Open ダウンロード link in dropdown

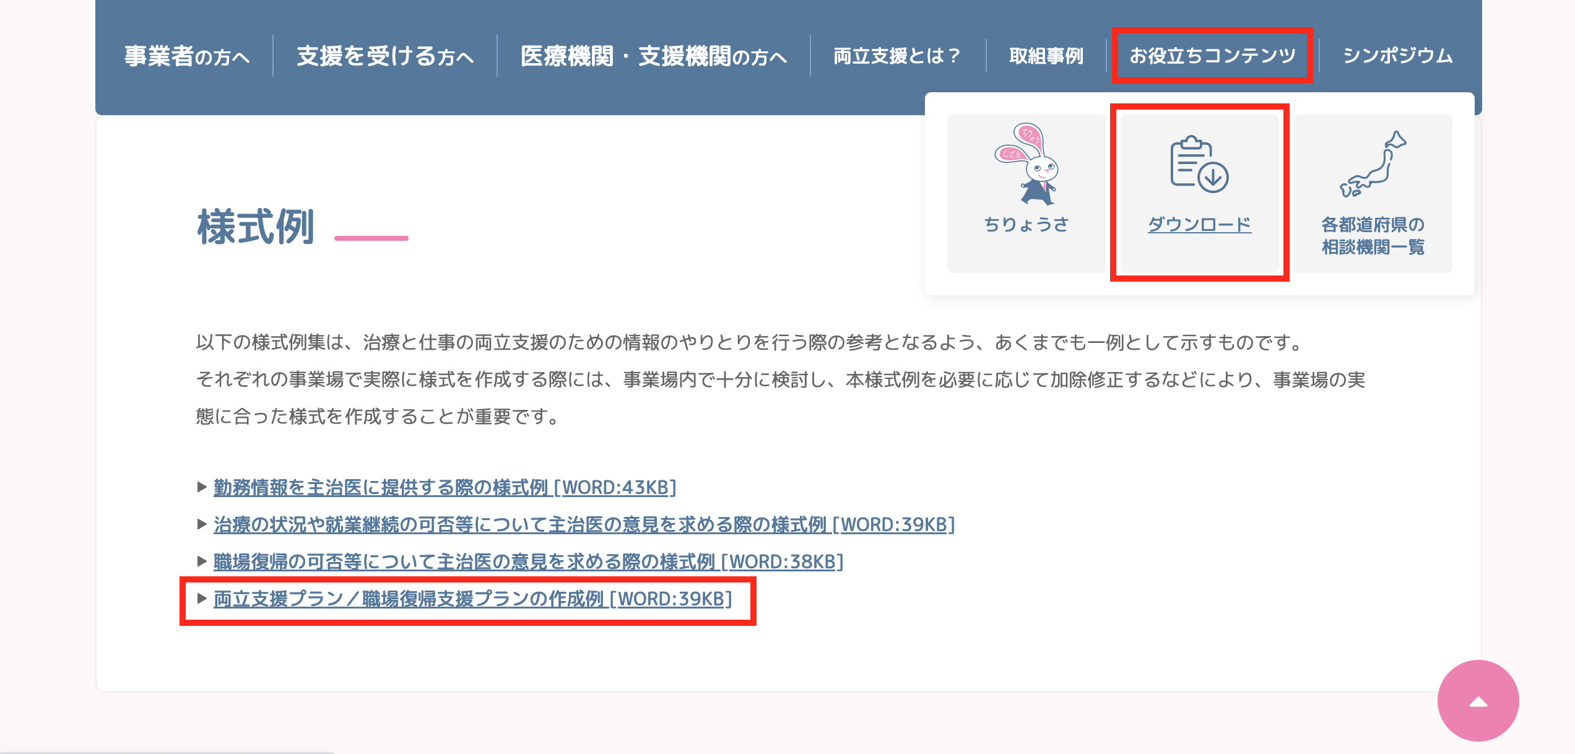tap(1200, 224)
